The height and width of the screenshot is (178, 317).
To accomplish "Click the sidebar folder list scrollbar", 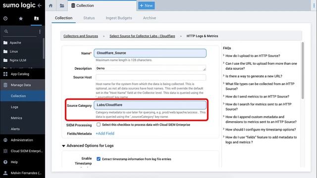I will coord(44,48).
